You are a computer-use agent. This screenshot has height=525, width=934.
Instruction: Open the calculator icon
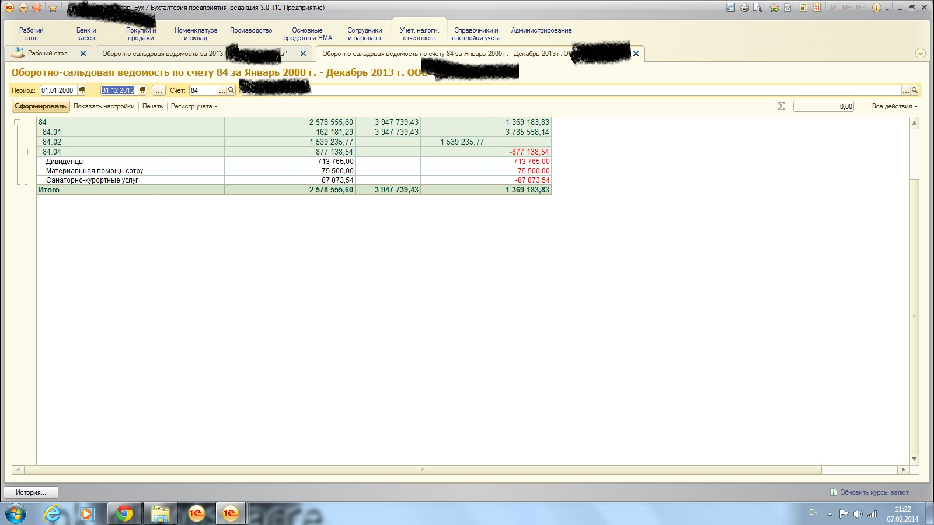pos(804,8)
